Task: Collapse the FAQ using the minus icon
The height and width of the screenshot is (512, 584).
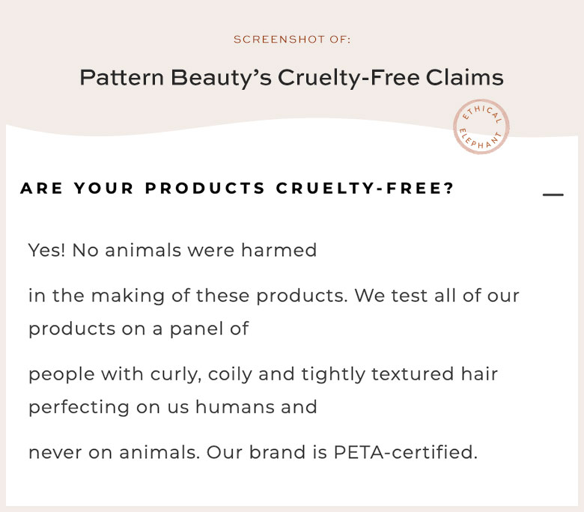Action: pyautogui.click(x=553, y=195)
